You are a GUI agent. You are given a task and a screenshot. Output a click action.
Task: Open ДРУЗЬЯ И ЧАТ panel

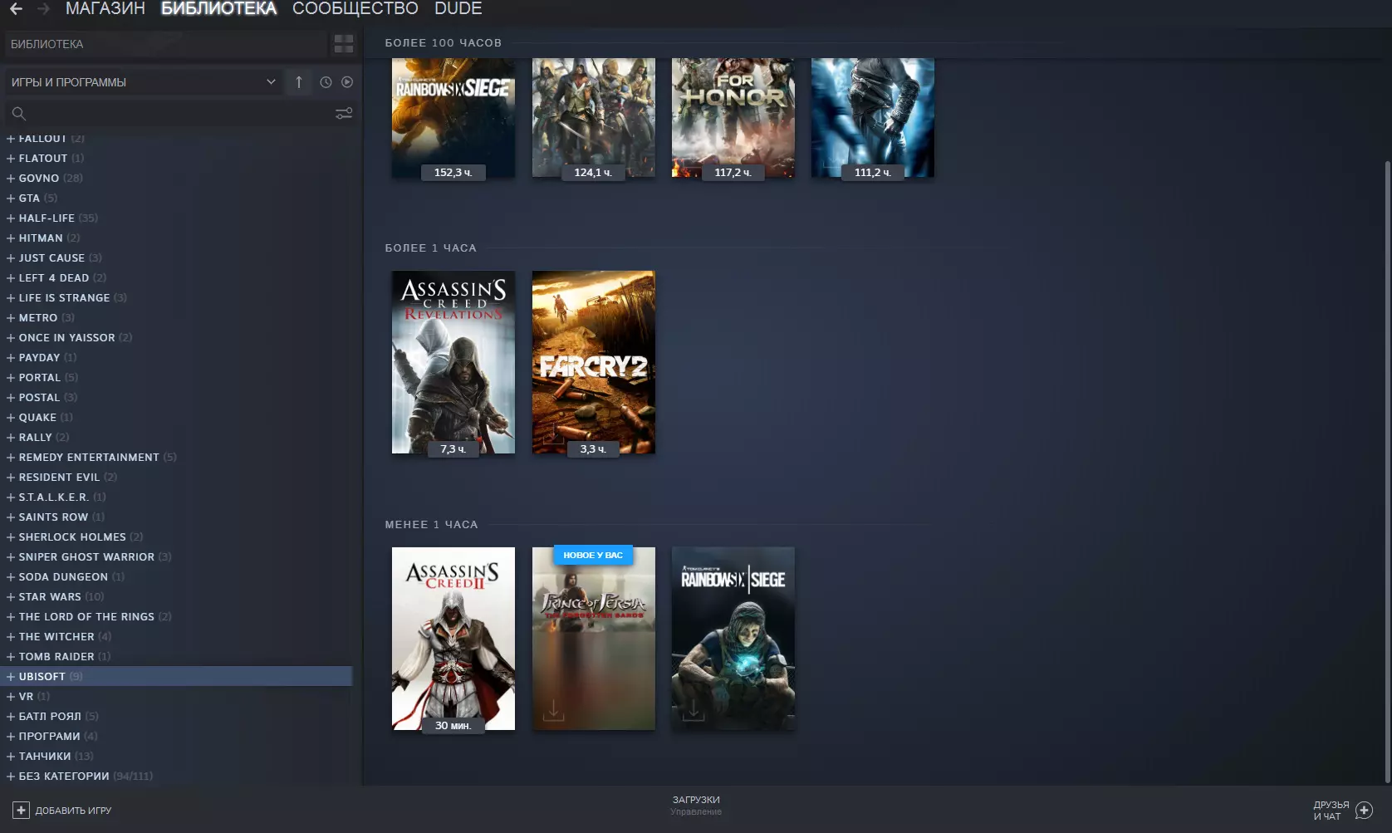pyautogui.click(x=1343, y=811)
